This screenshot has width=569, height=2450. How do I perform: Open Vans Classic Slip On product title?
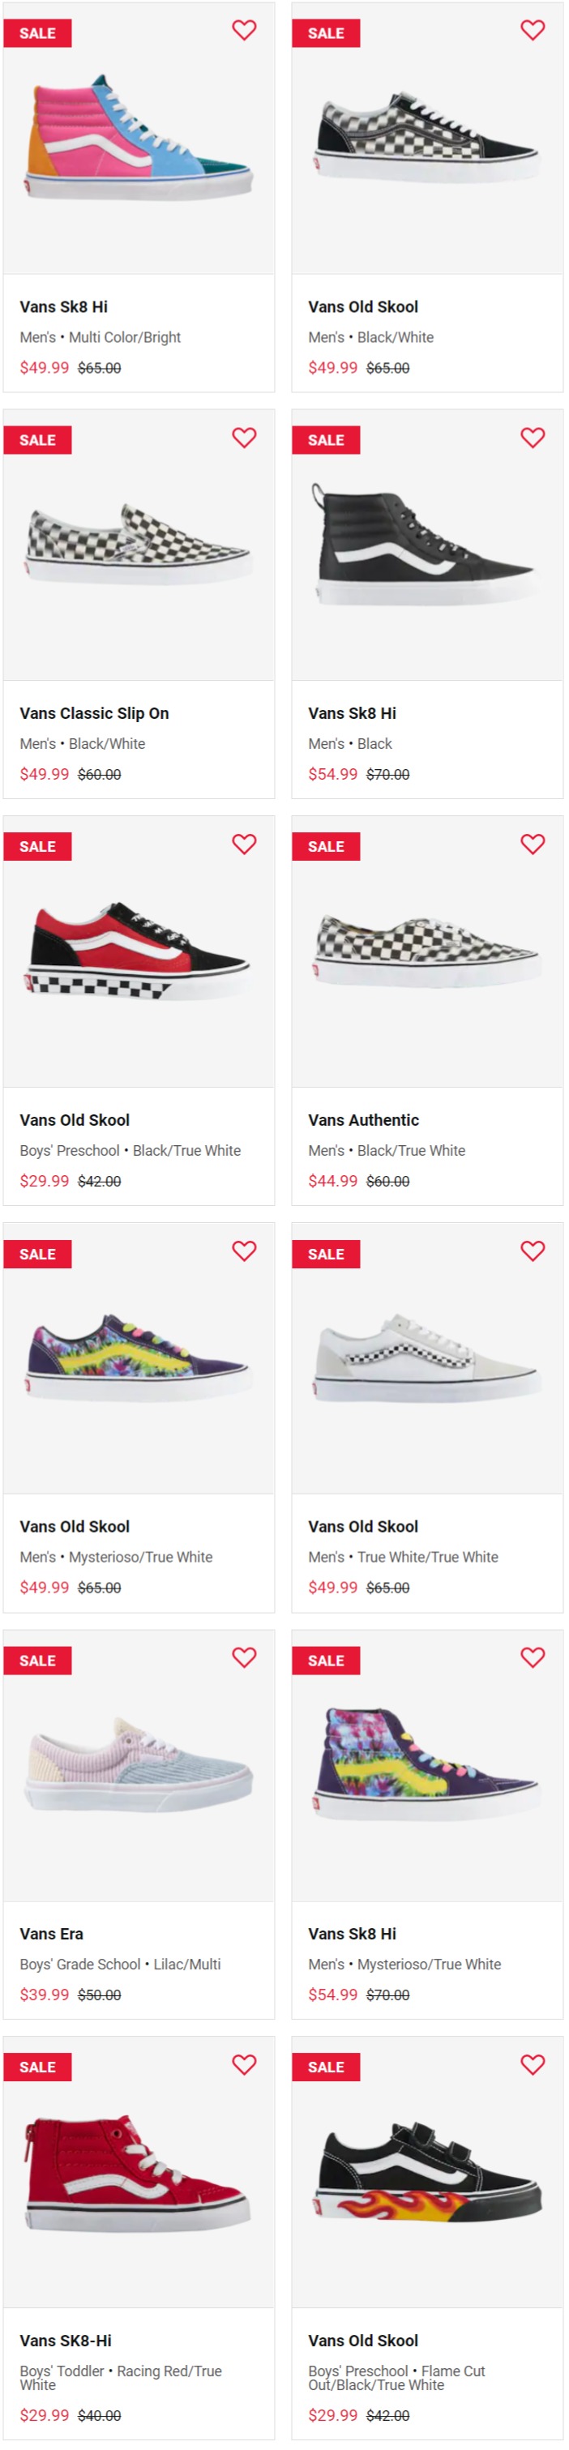tap(94, 713)
